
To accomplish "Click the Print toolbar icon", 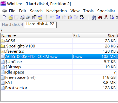I will 28,17.
